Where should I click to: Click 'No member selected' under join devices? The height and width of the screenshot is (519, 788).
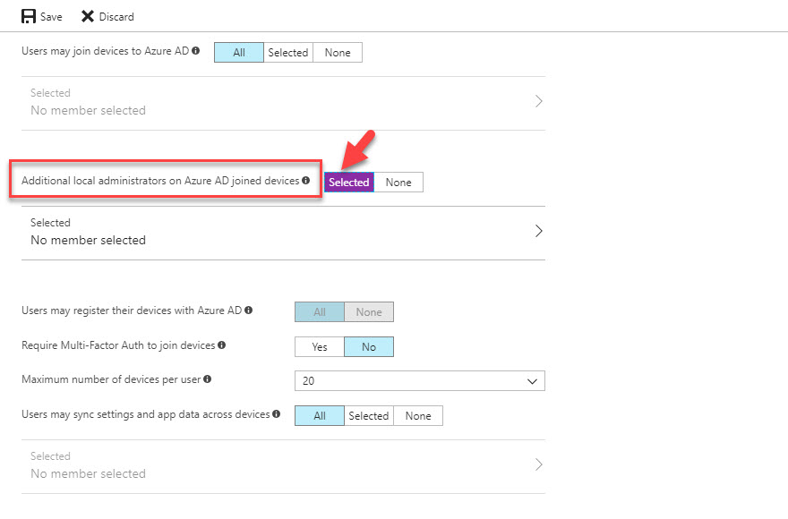pos(89,111)
